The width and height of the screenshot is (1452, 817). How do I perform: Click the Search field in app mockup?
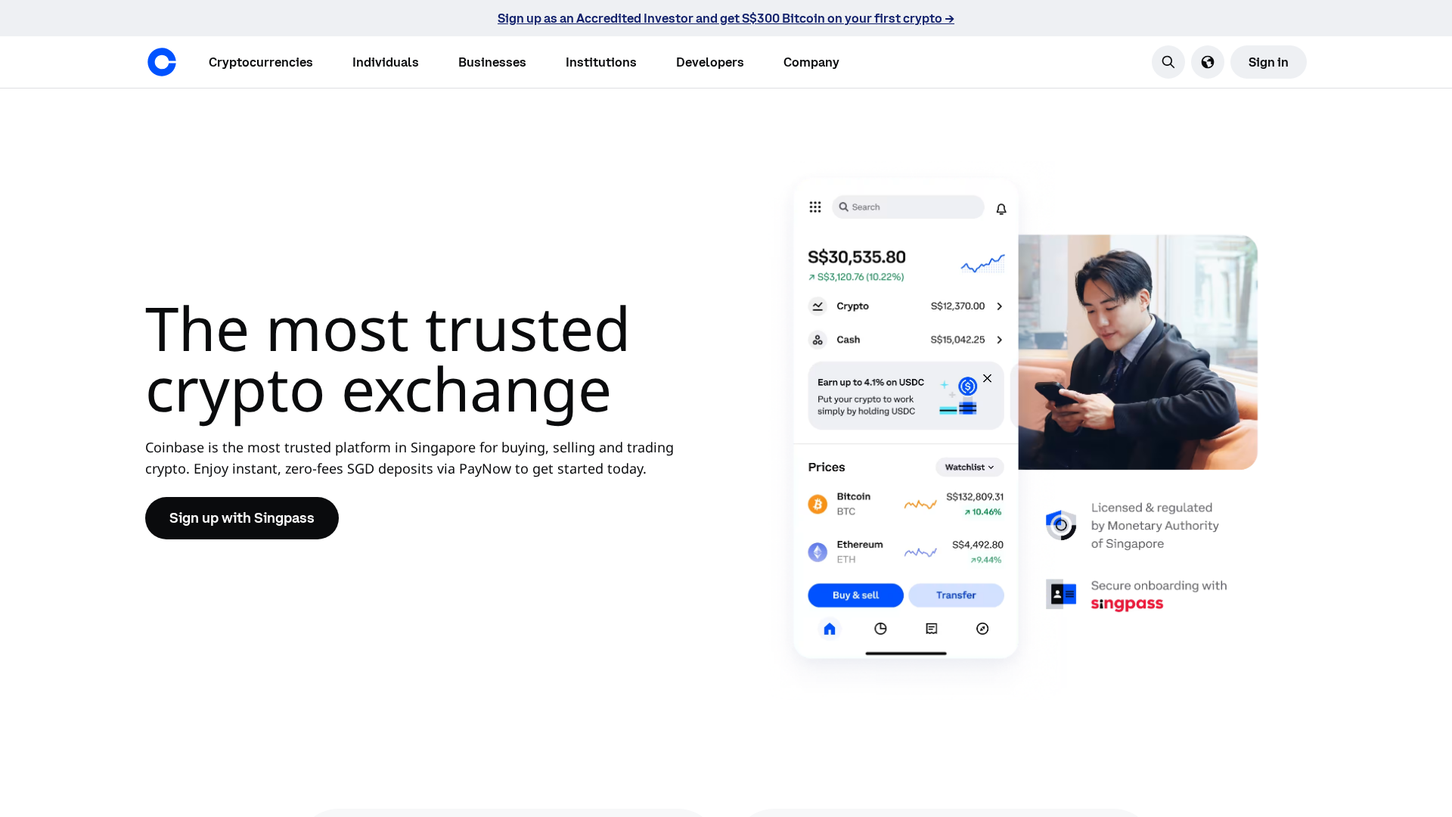pyautogui.click(x=908, y=207)
